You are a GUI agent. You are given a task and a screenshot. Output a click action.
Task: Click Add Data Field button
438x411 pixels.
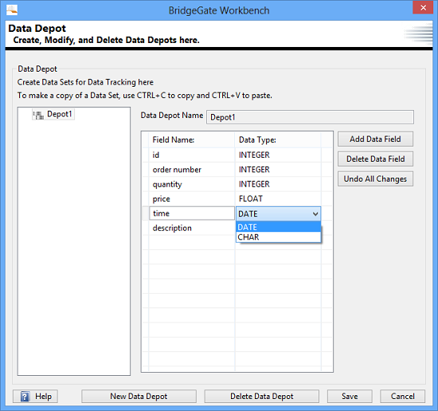pyautogui.click(x=375, y=139)
